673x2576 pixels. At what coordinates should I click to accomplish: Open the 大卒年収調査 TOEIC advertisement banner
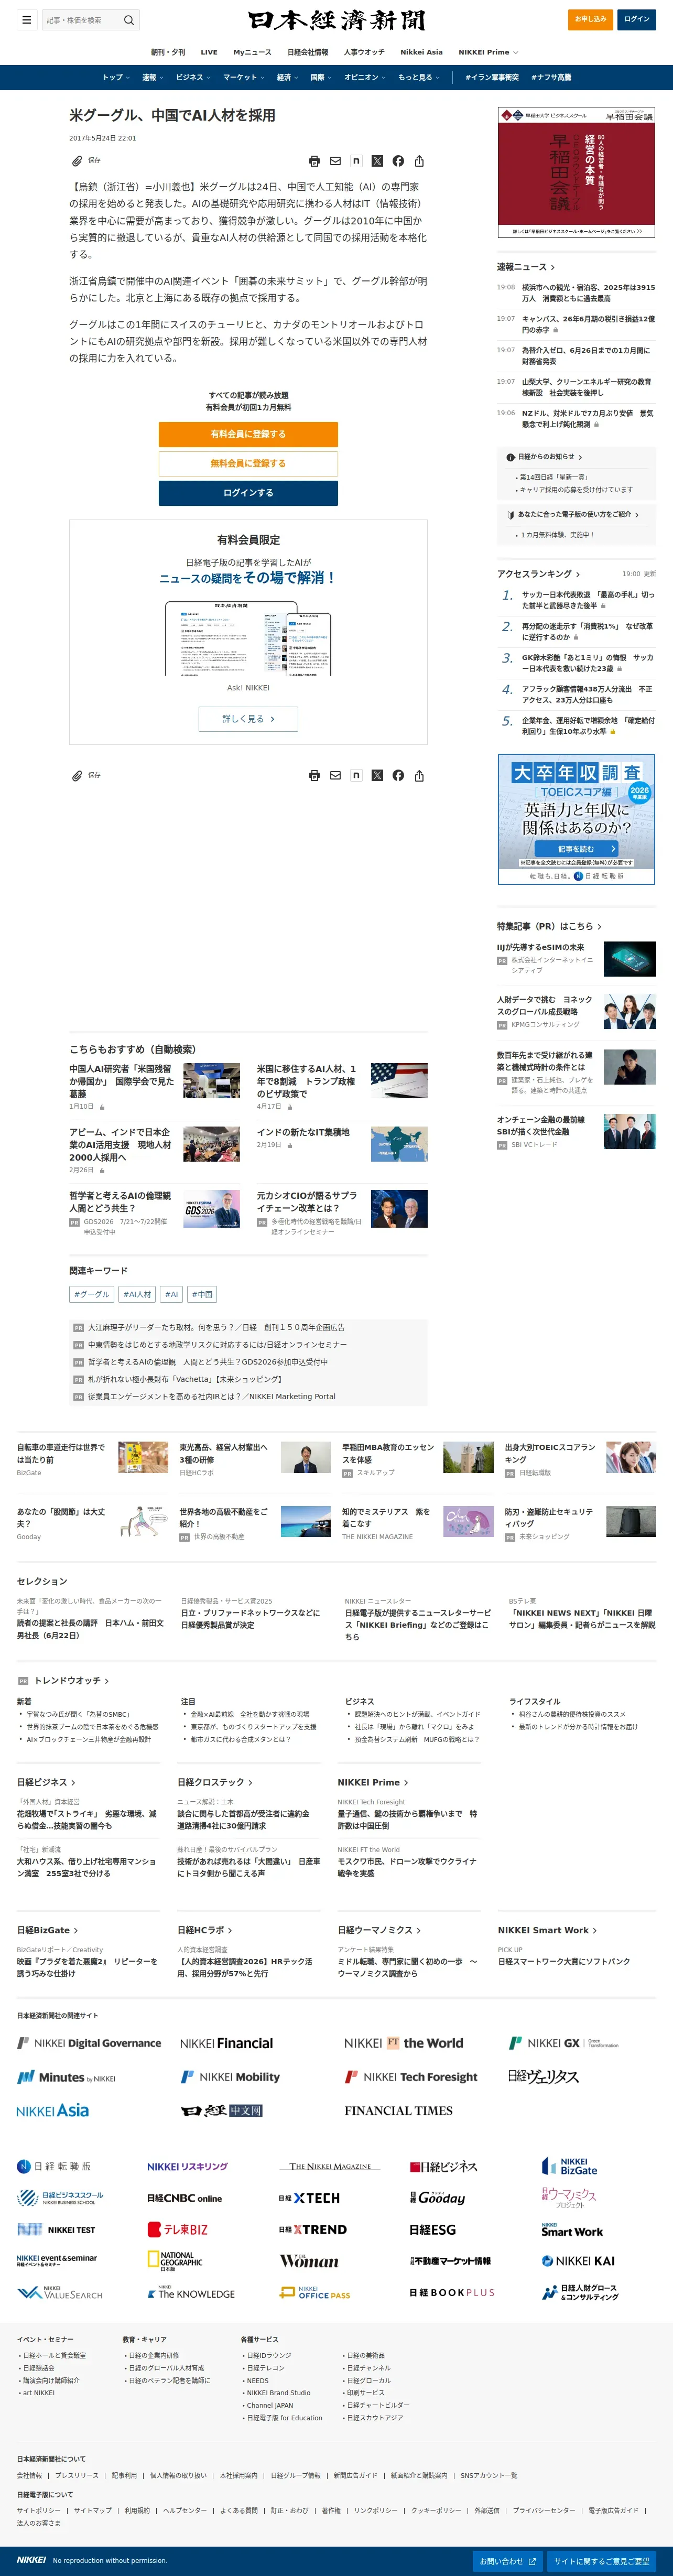[x=577, y=819]
